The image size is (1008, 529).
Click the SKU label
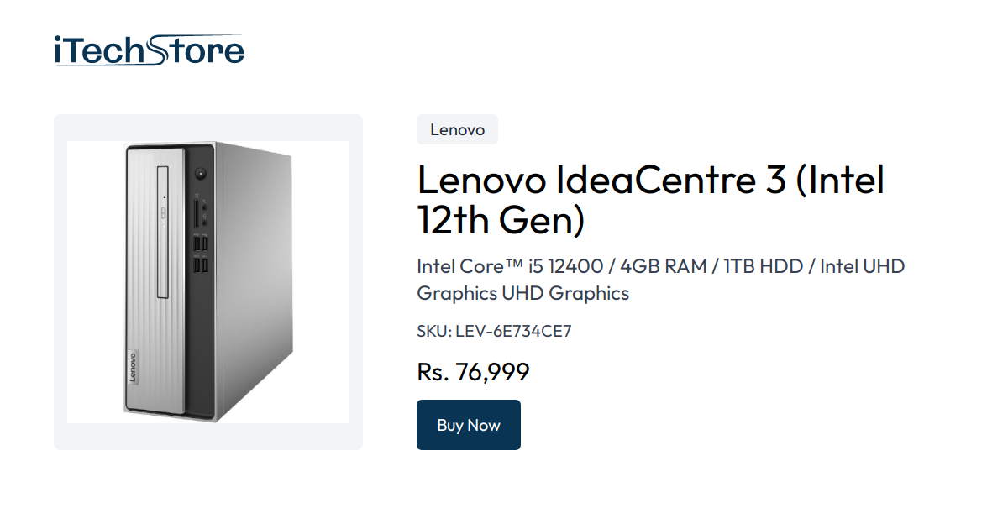coord(433,331)
